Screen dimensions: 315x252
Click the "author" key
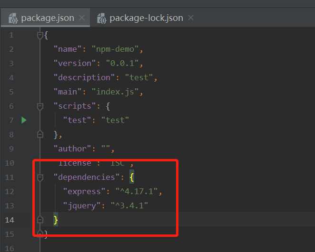(x=72, y=149)
